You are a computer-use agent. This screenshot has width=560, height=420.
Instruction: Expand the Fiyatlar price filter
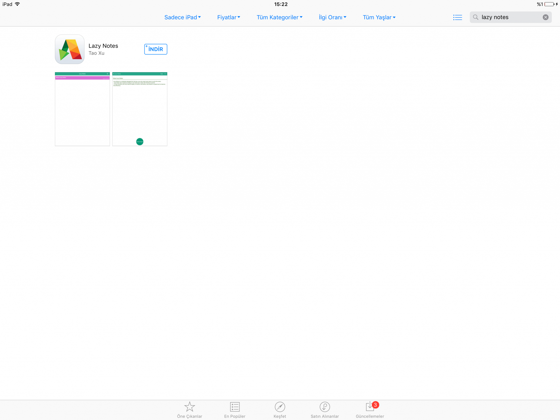point(229,17)
